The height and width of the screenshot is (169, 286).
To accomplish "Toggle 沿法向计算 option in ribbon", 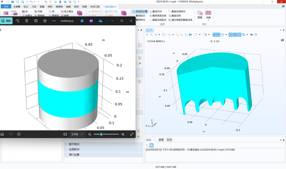I will pos(139,12).
